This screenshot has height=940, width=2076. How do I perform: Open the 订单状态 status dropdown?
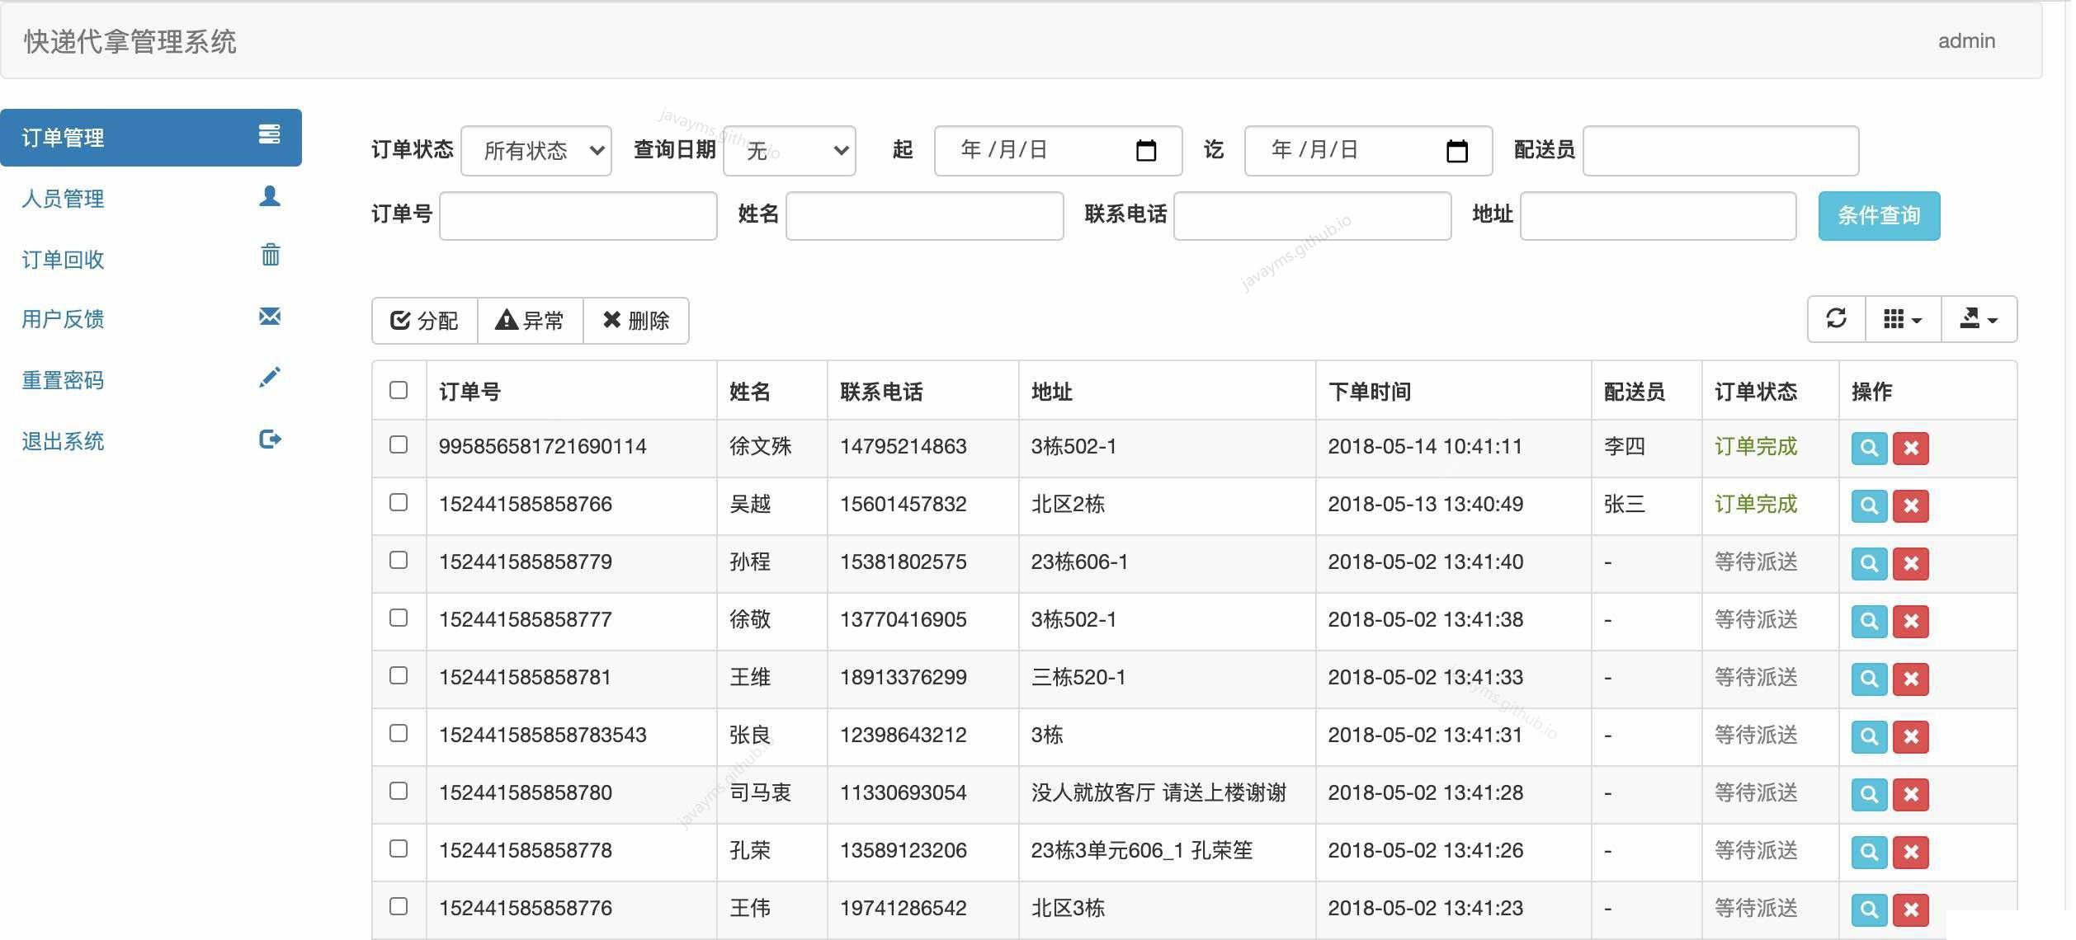tap(536, 150)
